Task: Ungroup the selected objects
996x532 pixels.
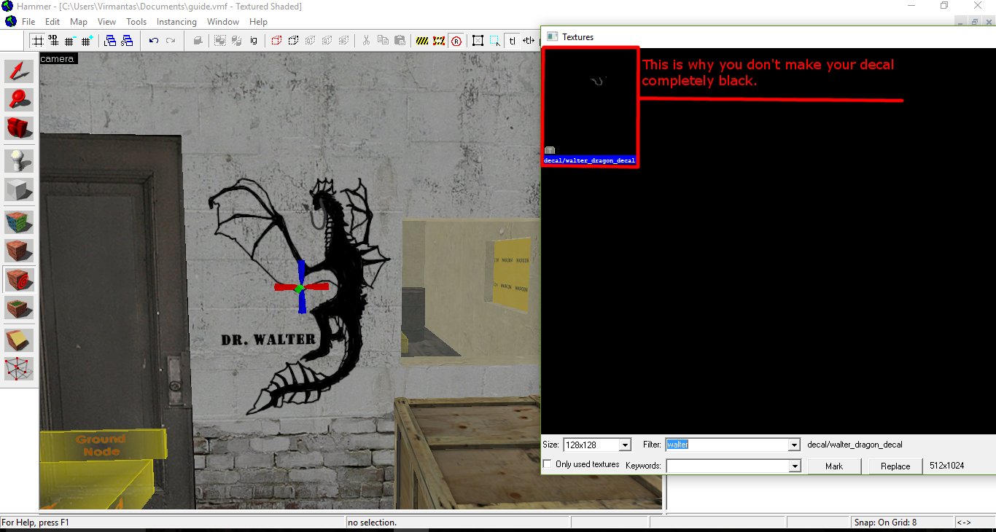Action: 236,41
